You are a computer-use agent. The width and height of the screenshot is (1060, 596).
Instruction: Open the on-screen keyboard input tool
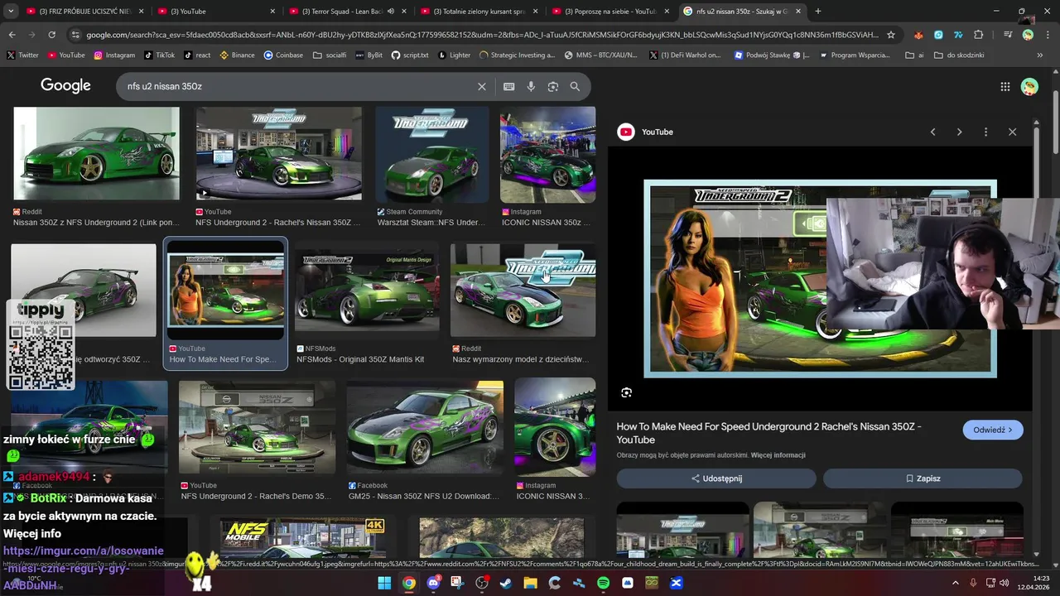tap(508, 86)
